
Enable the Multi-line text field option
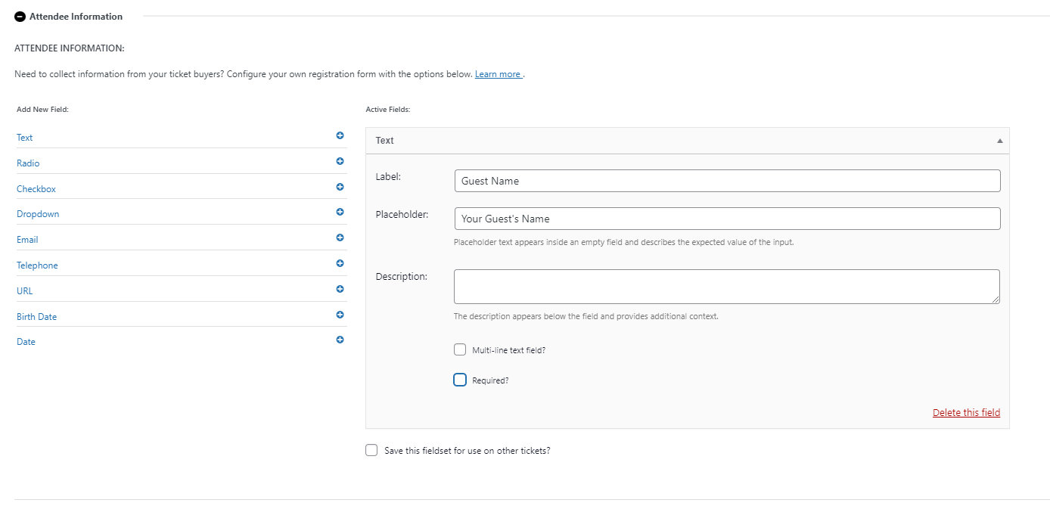[x=459, y=349]
